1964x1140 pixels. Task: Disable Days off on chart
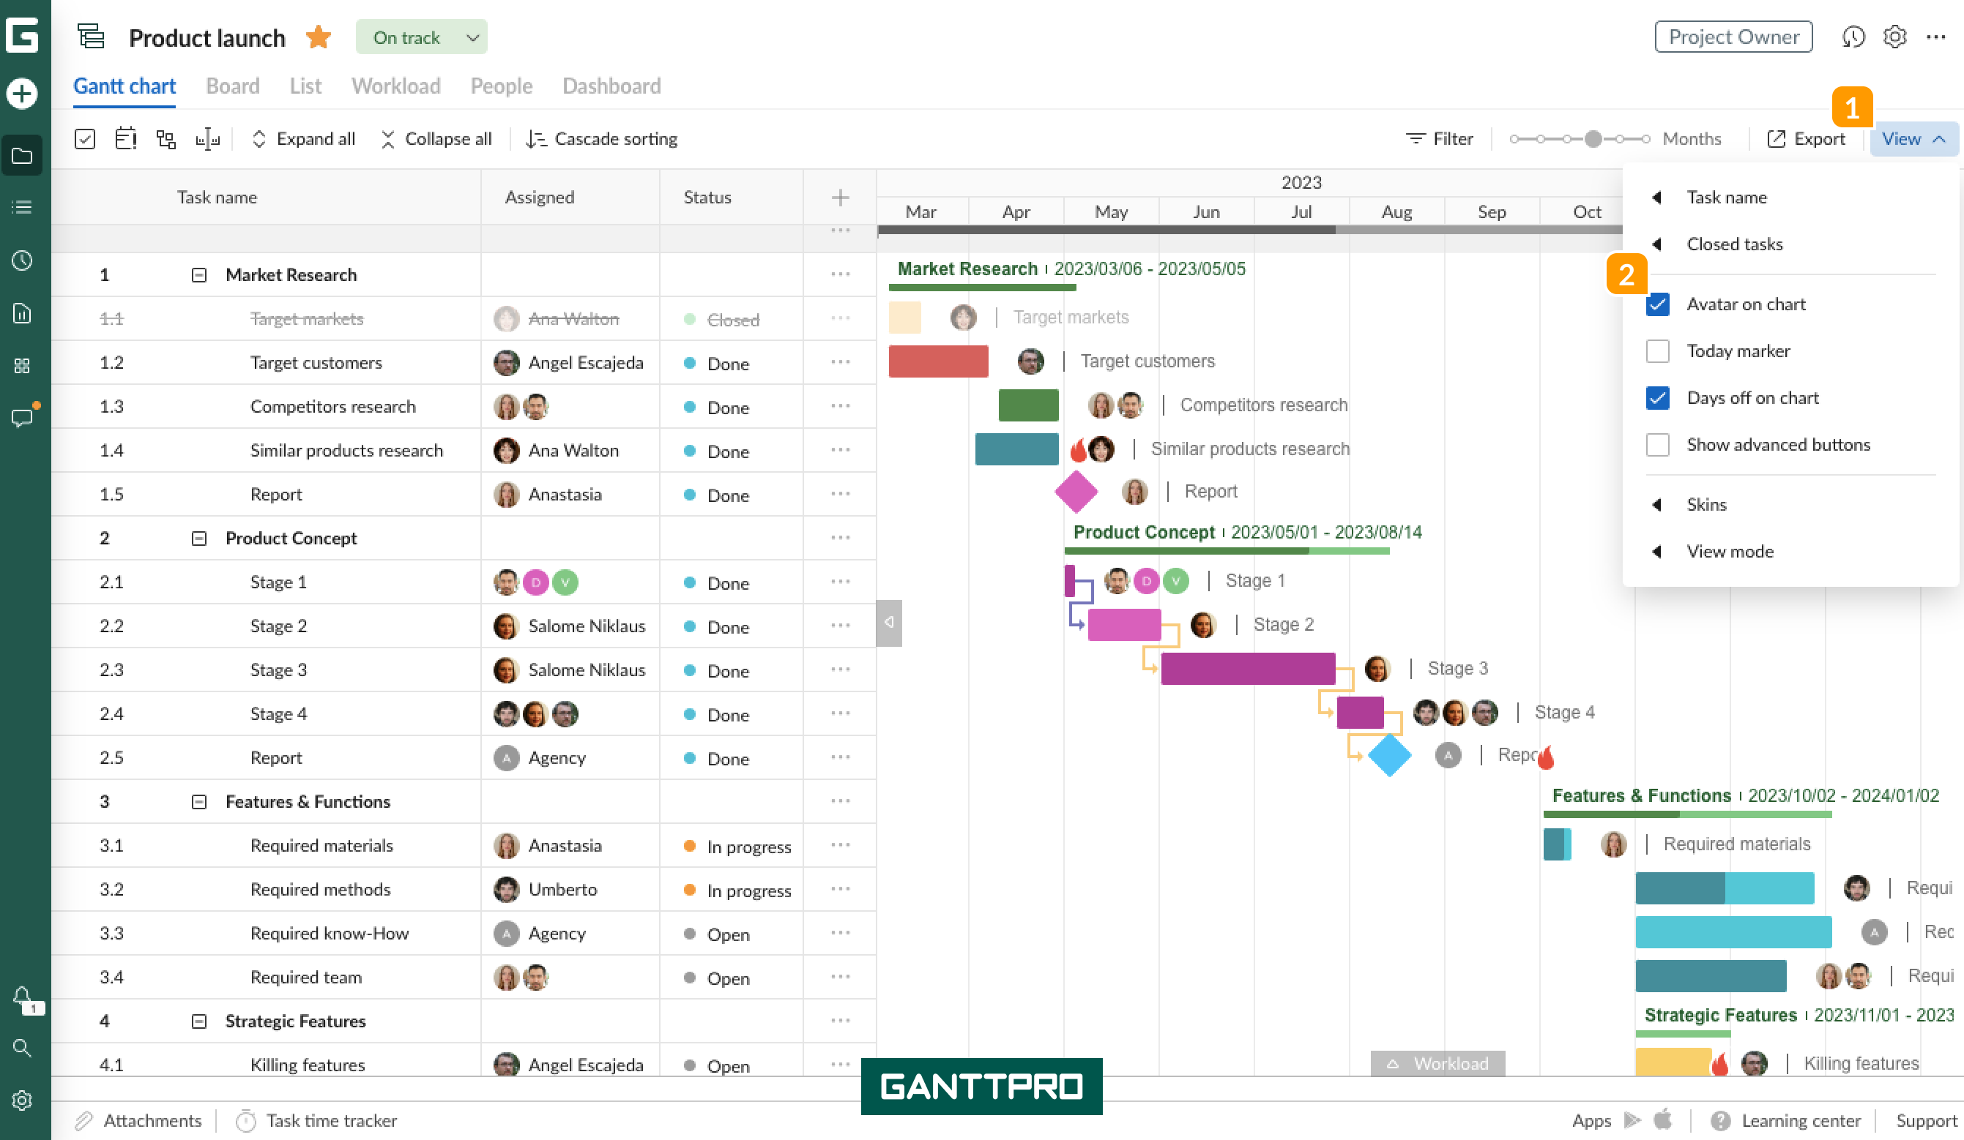coord(1659,398)
